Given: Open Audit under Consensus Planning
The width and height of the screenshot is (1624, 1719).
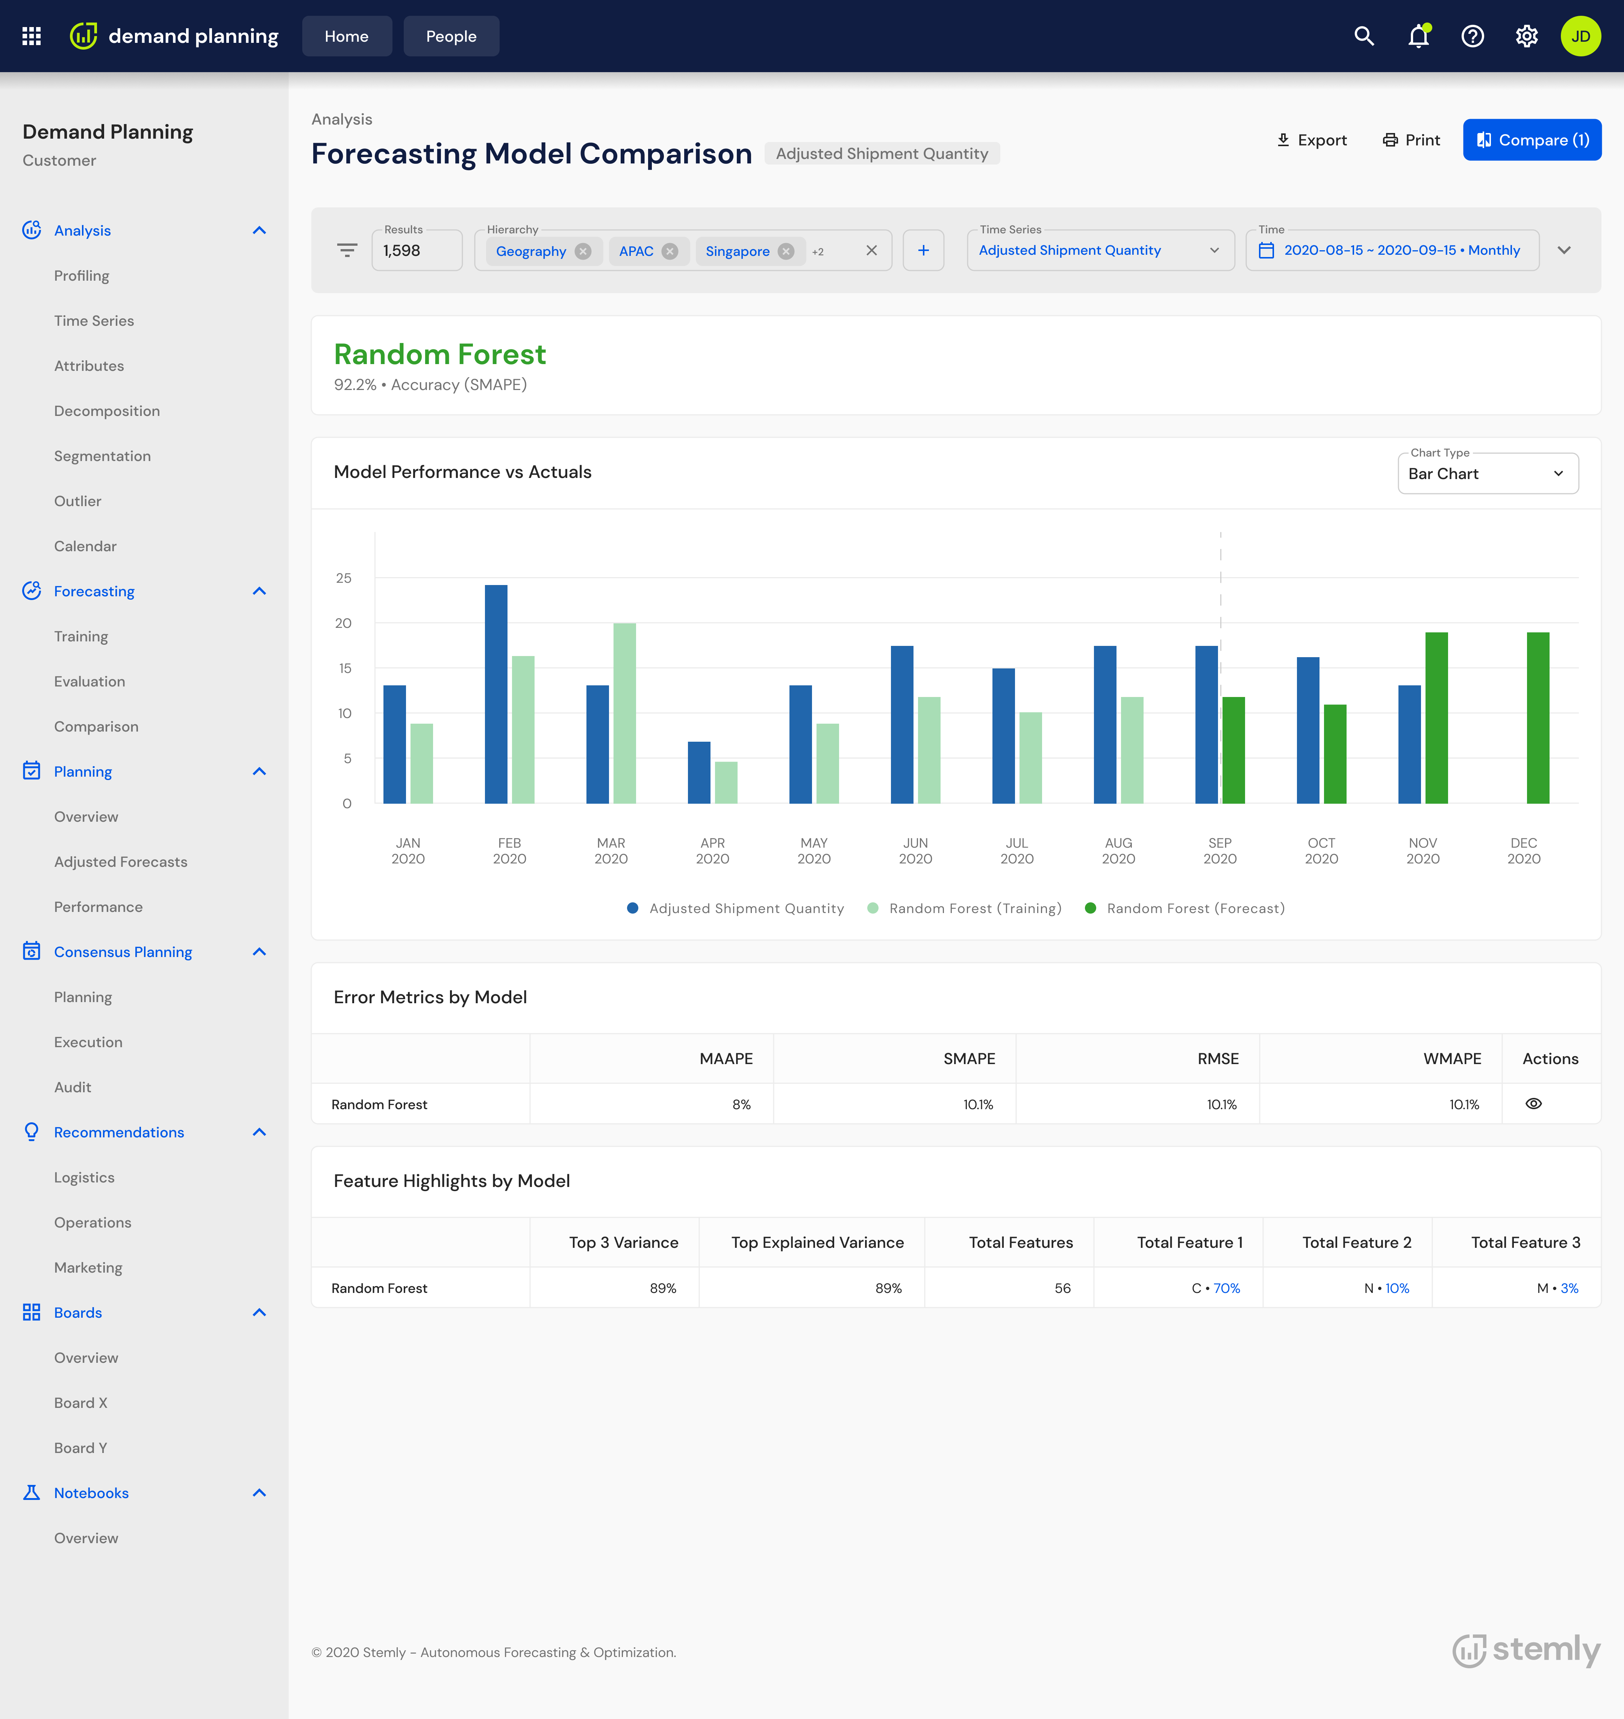Looking at the screenshot, I should (x=73, y=1087).
